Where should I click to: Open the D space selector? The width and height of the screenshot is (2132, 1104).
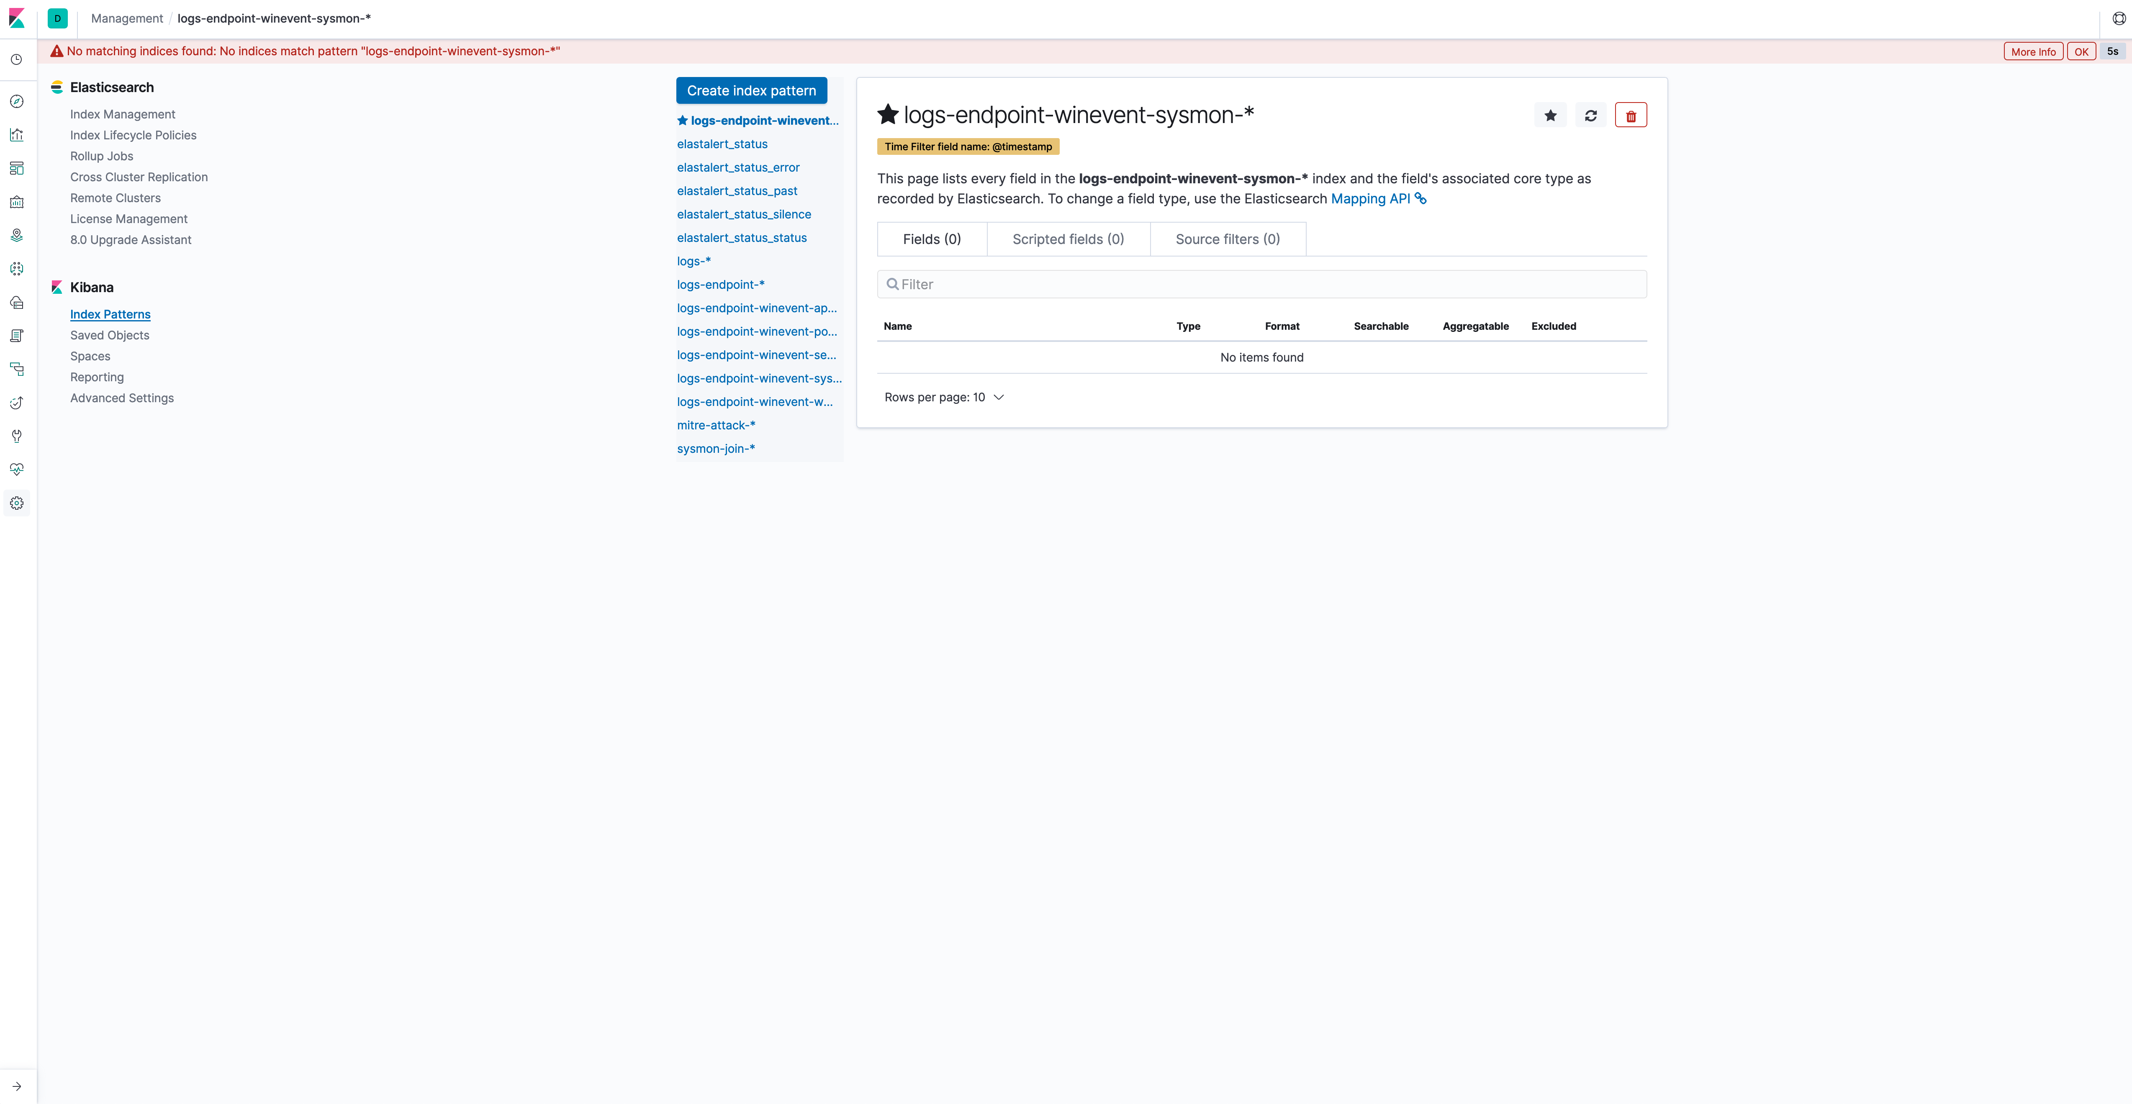coord(57,18)
